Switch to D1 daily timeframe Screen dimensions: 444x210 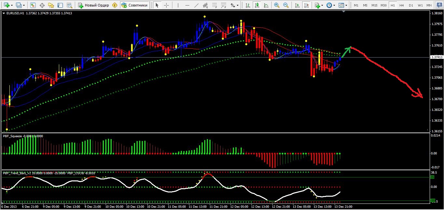point(411,5)
